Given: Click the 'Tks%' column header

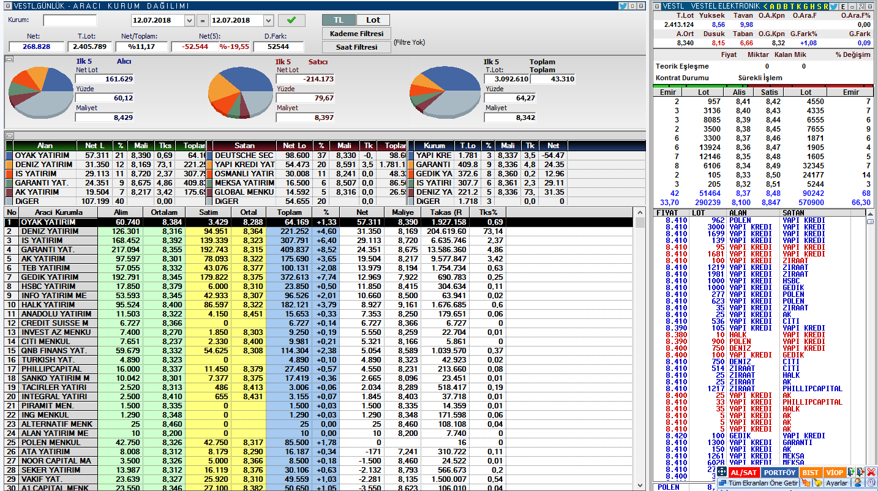Looking at the screenshot, I should [487, 212].
